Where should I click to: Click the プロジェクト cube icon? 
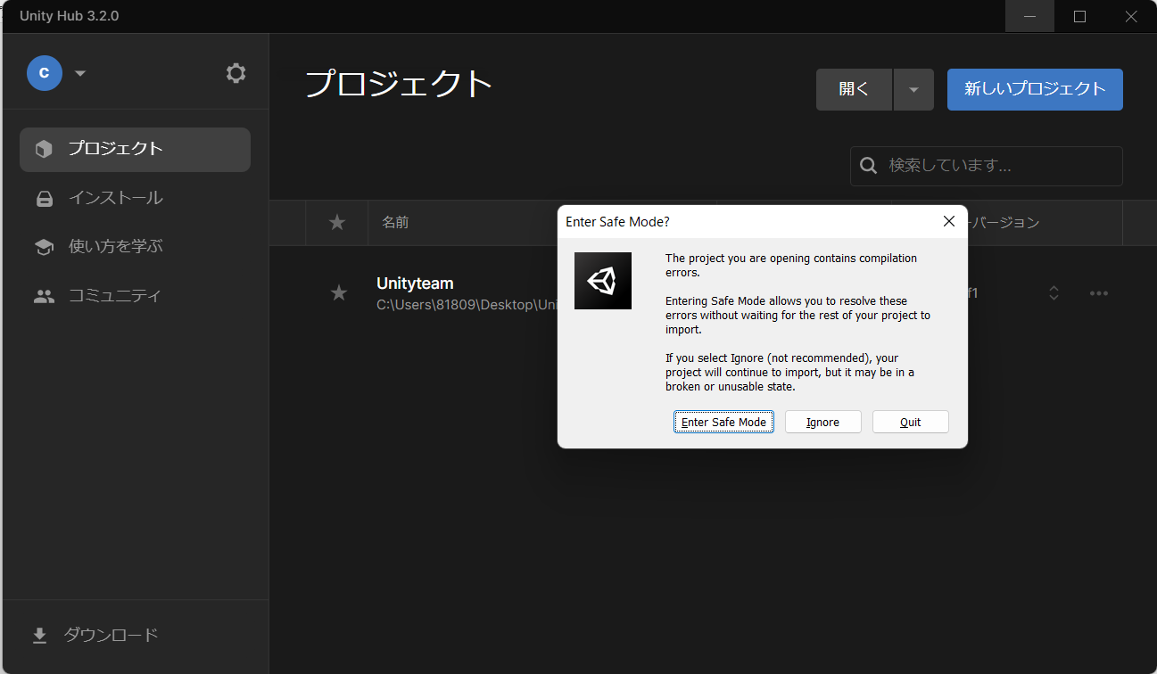(x=44, y=149)
